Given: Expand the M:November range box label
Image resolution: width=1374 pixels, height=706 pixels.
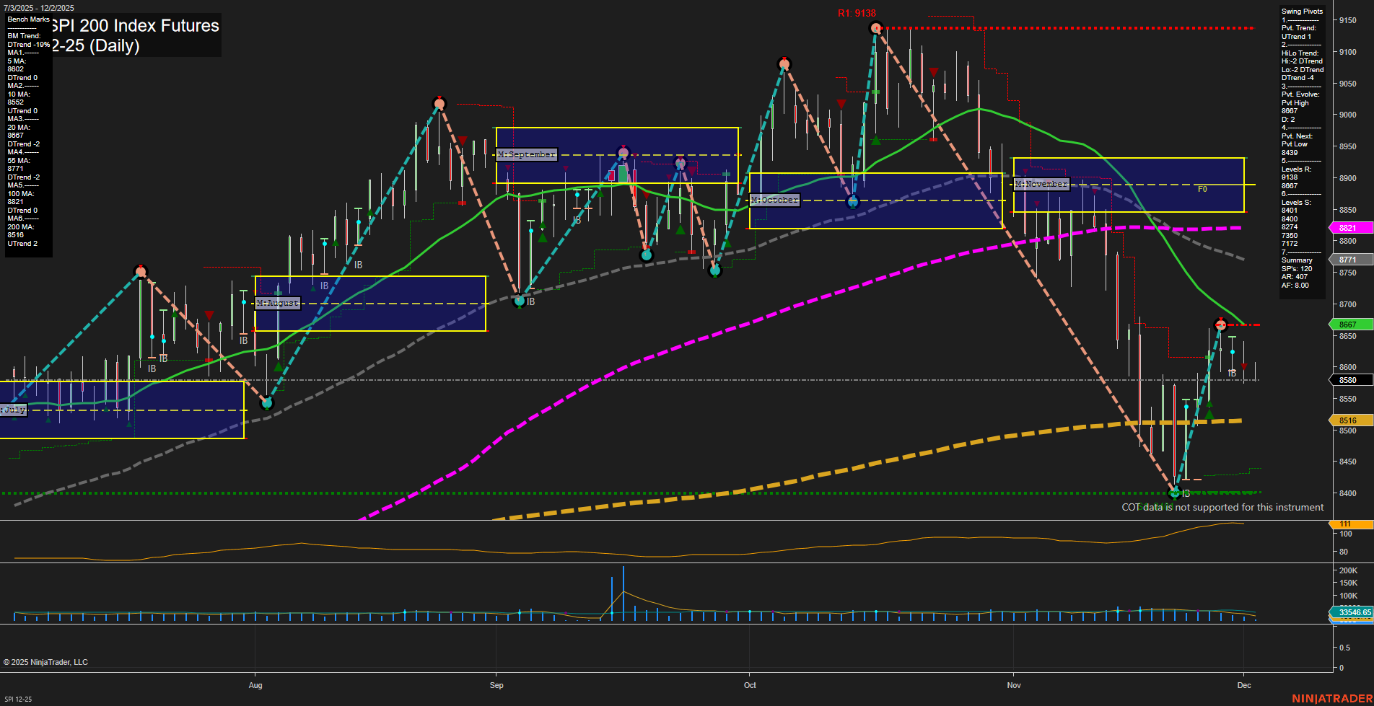Looking at the screenshot, I should coord(1041,184).
